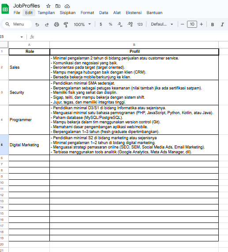Open the 123 number format menu

click(140, 24)
